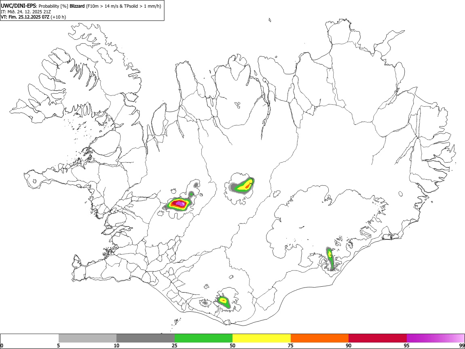Click the orange blizzard area on central glacier
The width and height of the screenshot is (465, 349).
(x=247, y=186)
